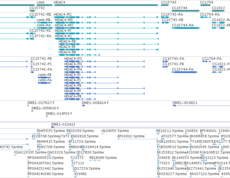Click EST HL04055.5prime

(x=115, y=131)
